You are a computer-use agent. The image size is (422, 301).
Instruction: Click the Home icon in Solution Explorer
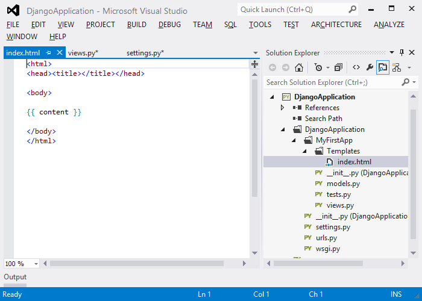point(299,67)
